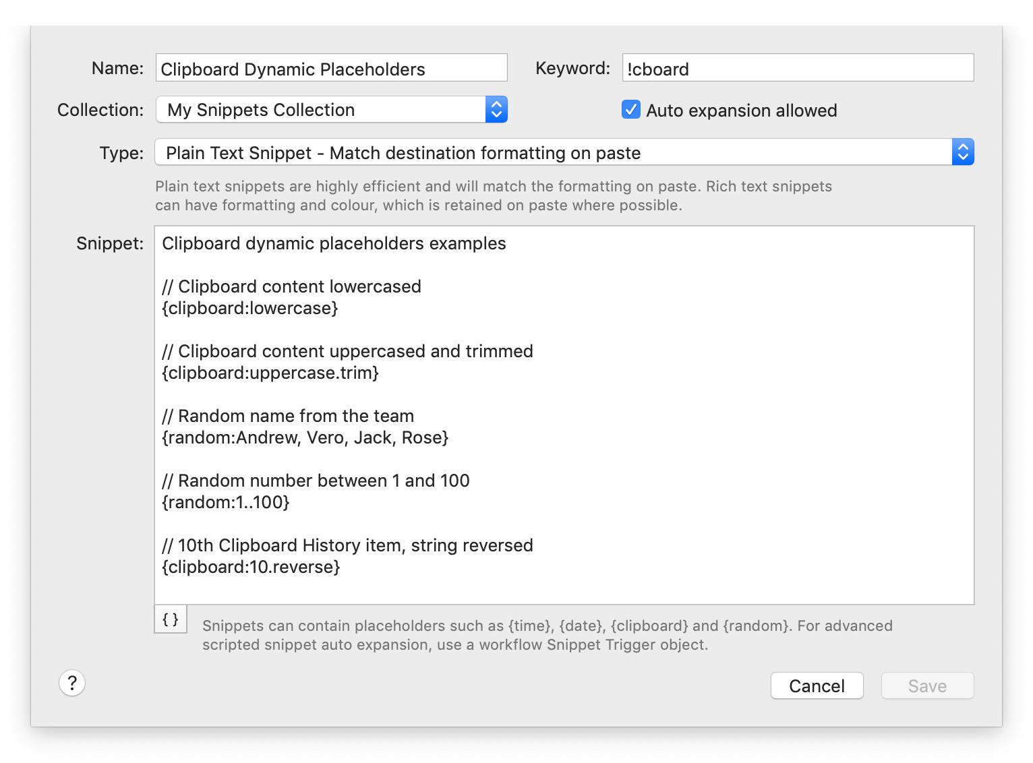Place cursor on the {clipboard:lowercase} line
The image size is (1033, 763).
point(250,308)
